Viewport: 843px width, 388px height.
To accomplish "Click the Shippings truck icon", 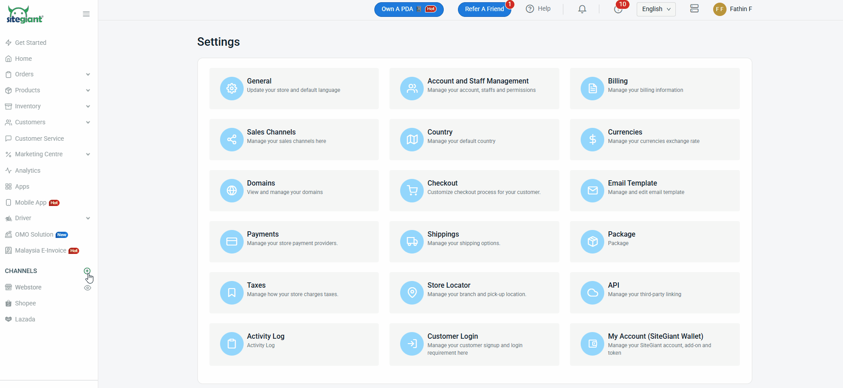I will (x=412, y=242).
